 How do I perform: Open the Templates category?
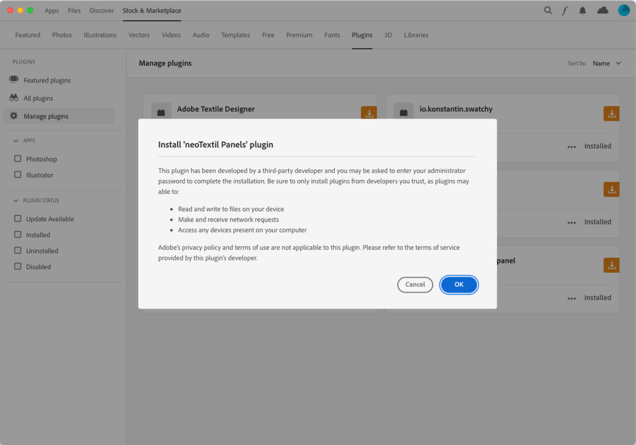click(x=236, y=35)
